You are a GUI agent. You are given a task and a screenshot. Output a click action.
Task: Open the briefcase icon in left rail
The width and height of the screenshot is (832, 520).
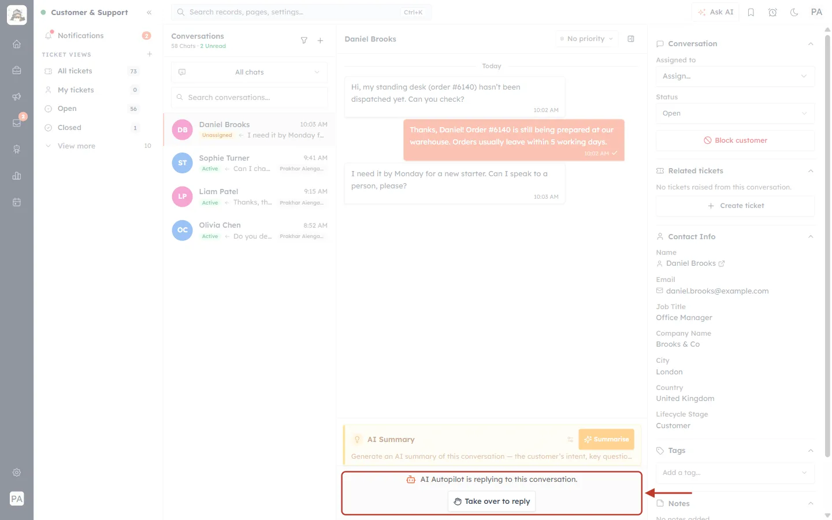pos(17,70)
